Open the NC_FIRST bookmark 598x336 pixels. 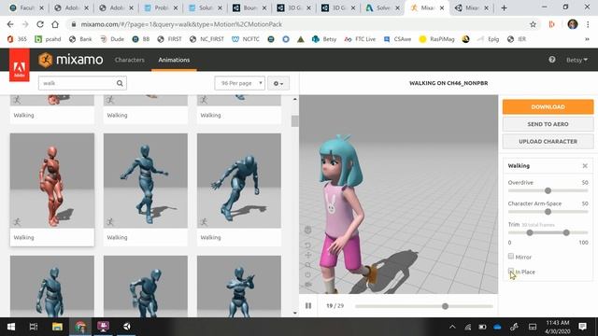(x=206, y=39)
